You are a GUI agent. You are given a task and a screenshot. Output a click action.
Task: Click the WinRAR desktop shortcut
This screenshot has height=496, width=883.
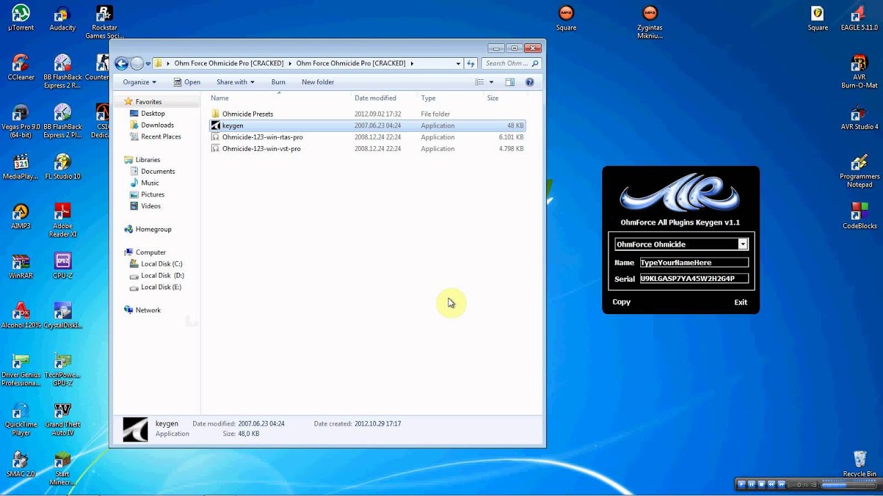[21, 262]
